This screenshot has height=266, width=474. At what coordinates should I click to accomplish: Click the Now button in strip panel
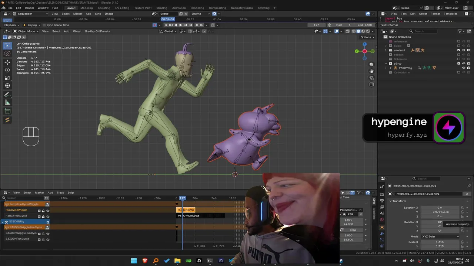(353, 230)
